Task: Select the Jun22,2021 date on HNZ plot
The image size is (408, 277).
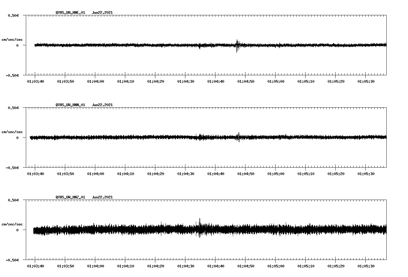Action: coord(102,197)
